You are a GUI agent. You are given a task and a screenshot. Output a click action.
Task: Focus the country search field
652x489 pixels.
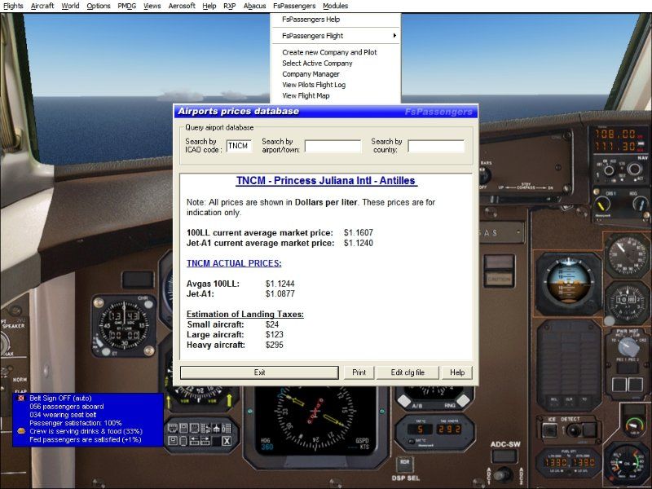436,146
